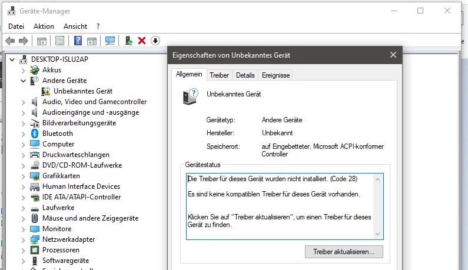Click the Bildverarbeitungsgeräte camera icon
468x270 pixels.
pyautogui.click(x=35, y=123)
